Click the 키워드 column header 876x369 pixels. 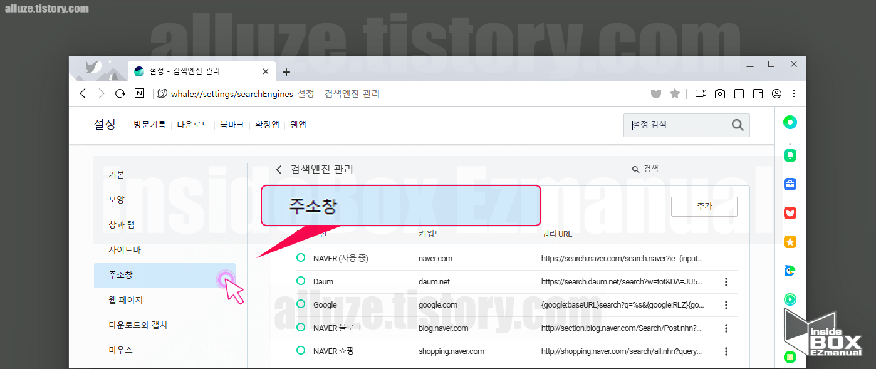(x=430, y=234)
